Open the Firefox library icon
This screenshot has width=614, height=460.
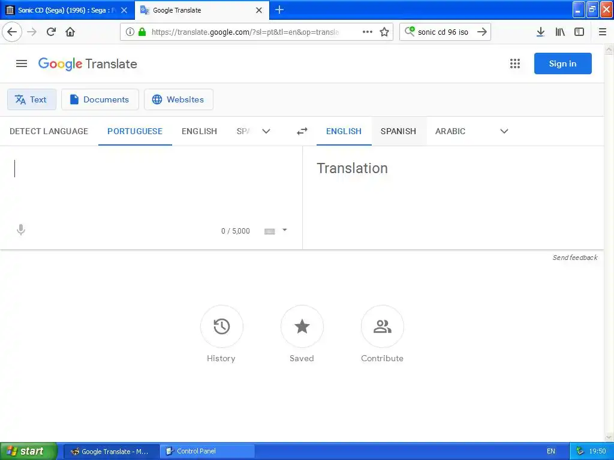click(560, 32)
